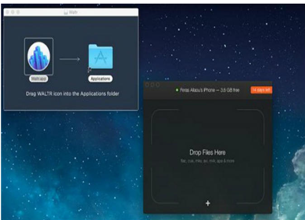
Task: Click the Drop Files Here text
Action: point(207,152)
